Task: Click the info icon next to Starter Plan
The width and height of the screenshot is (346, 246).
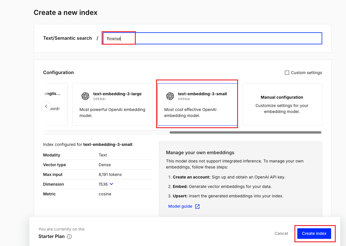Action: (69, 237)
